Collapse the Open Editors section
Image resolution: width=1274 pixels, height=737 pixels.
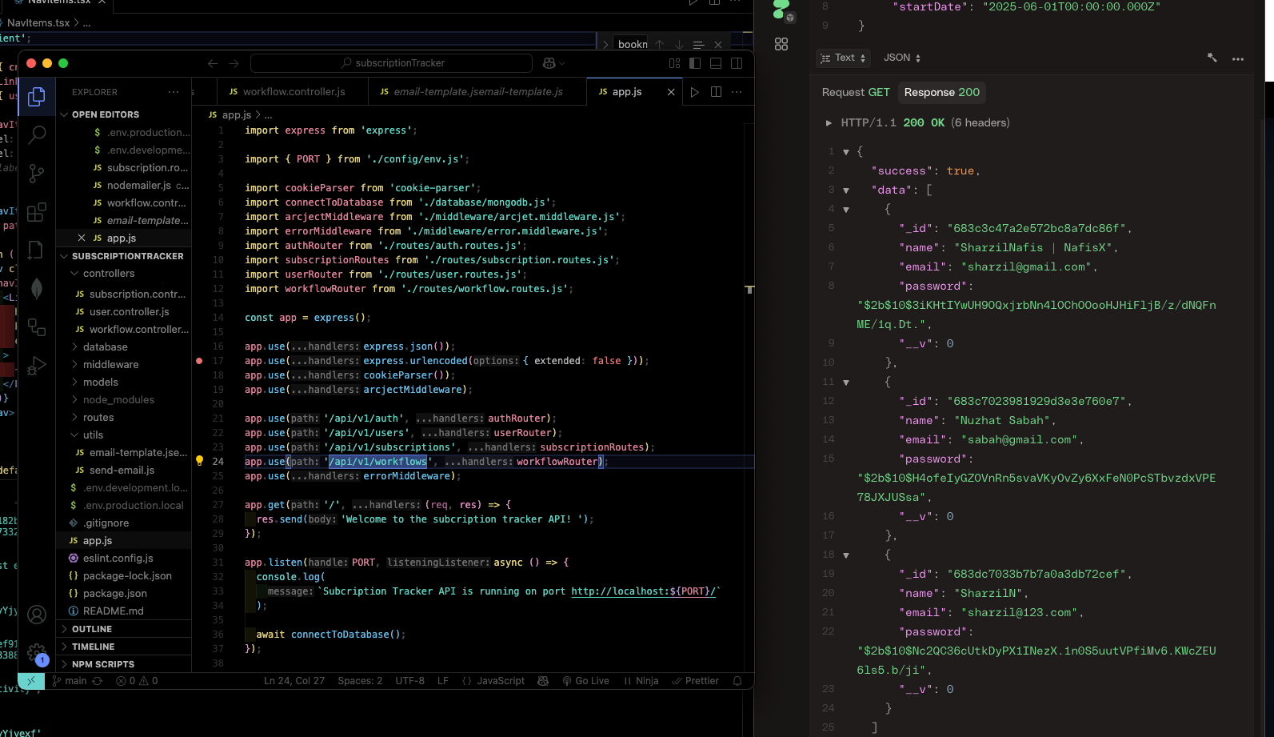123,114
